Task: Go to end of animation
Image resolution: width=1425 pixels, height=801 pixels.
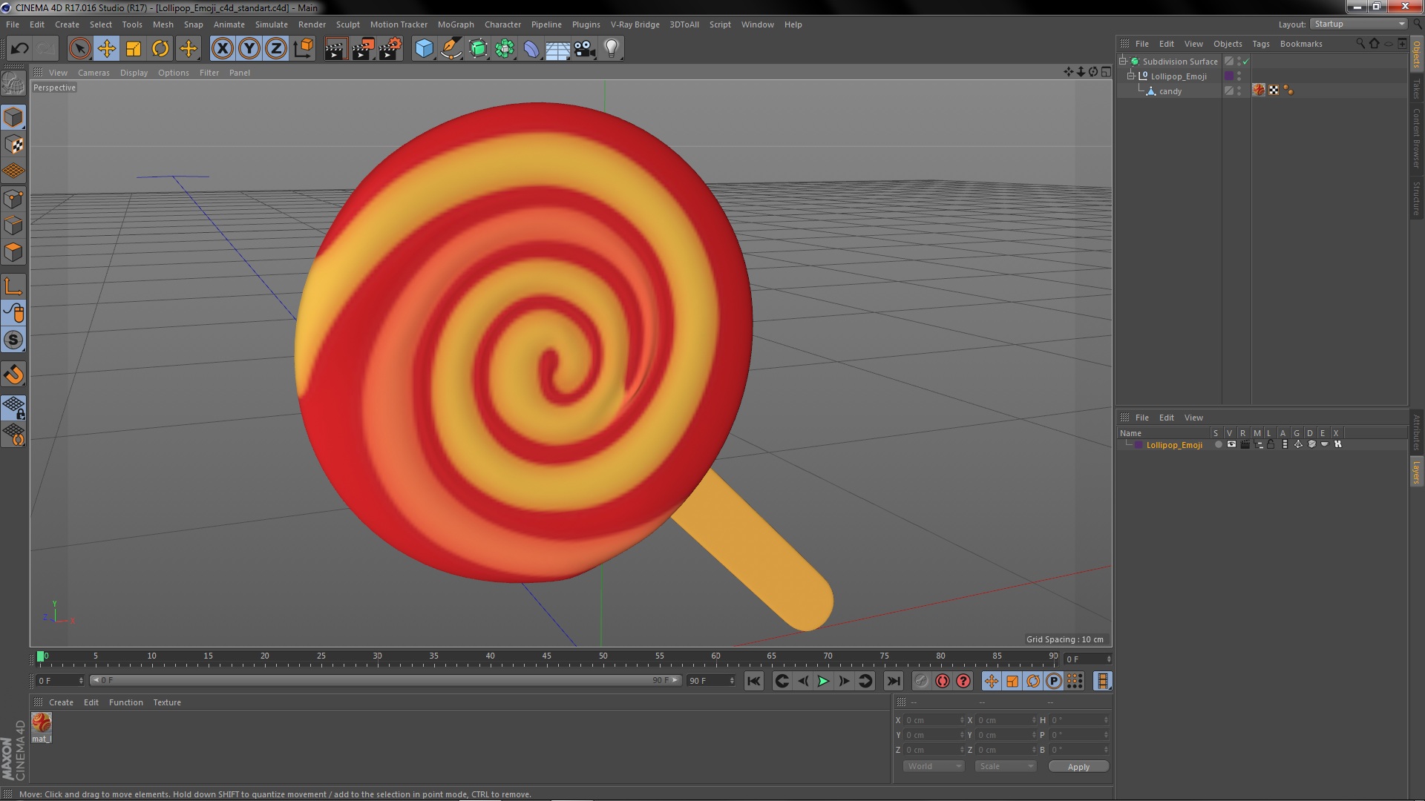Action: point(894,681)
